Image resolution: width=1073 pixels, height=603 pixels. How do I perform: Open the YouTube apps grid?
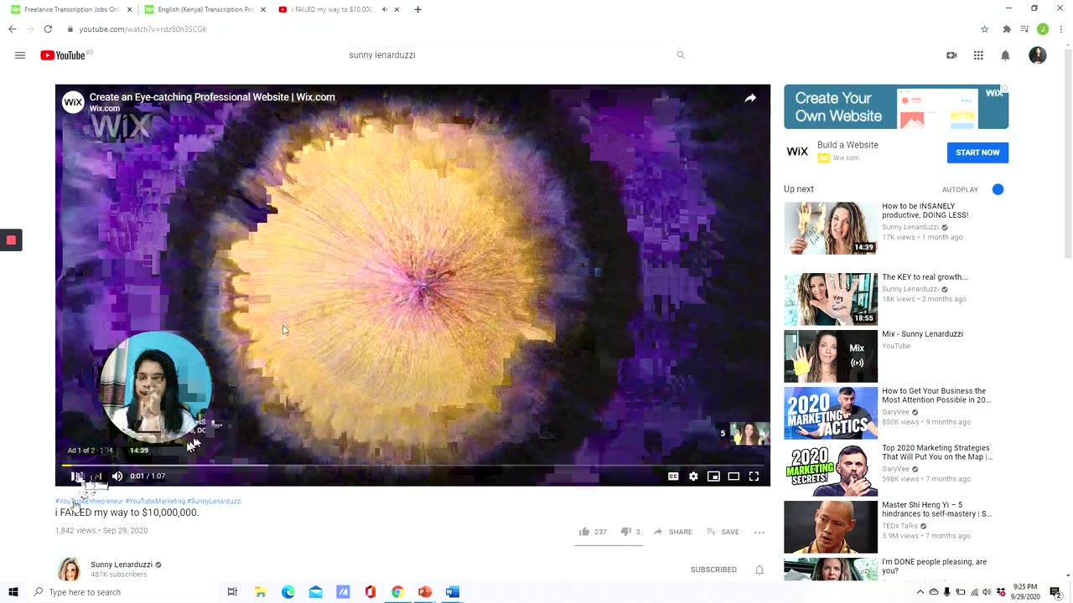[x=978, y=55]
